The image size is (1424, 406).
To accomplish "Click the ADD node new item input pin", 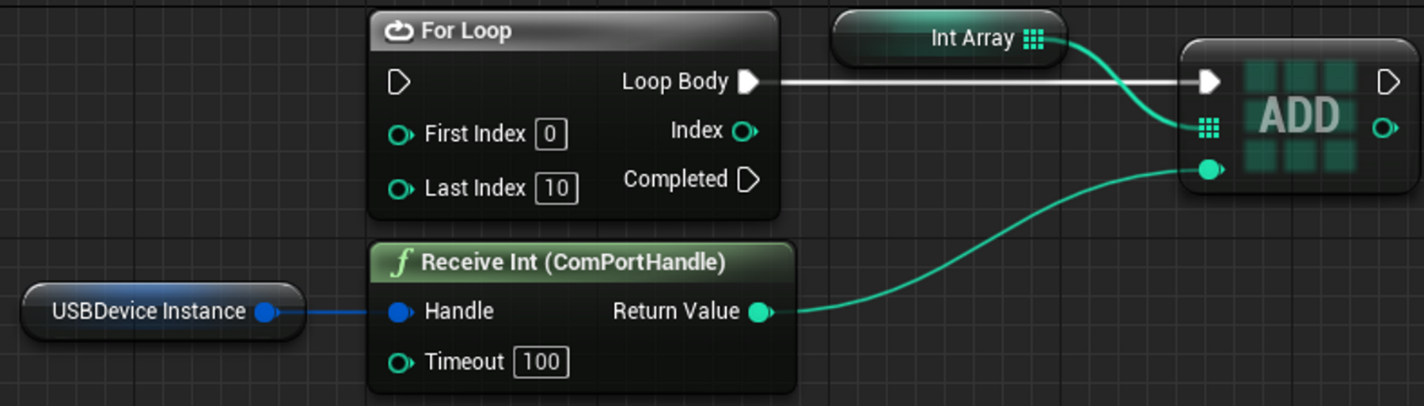I will click(x=1209, y=169).
